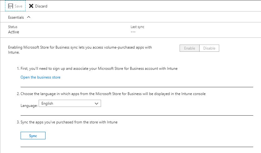The width and height of the screenshot is (261, 153).
Task: Click the Discard label text
Action: point(41,6)
